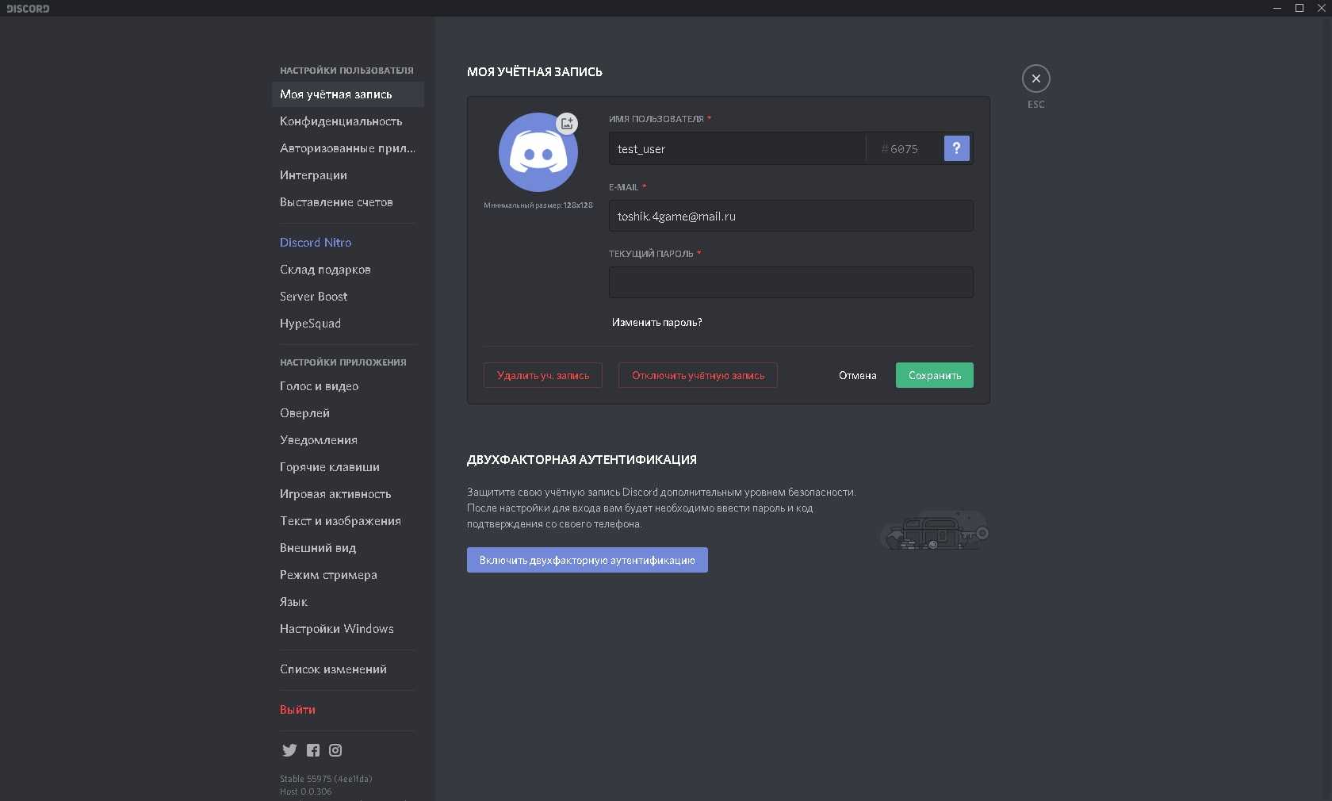The image size is (1332, 801).
Task: Click Изменить пароль? link
Action: pos(656,323)
